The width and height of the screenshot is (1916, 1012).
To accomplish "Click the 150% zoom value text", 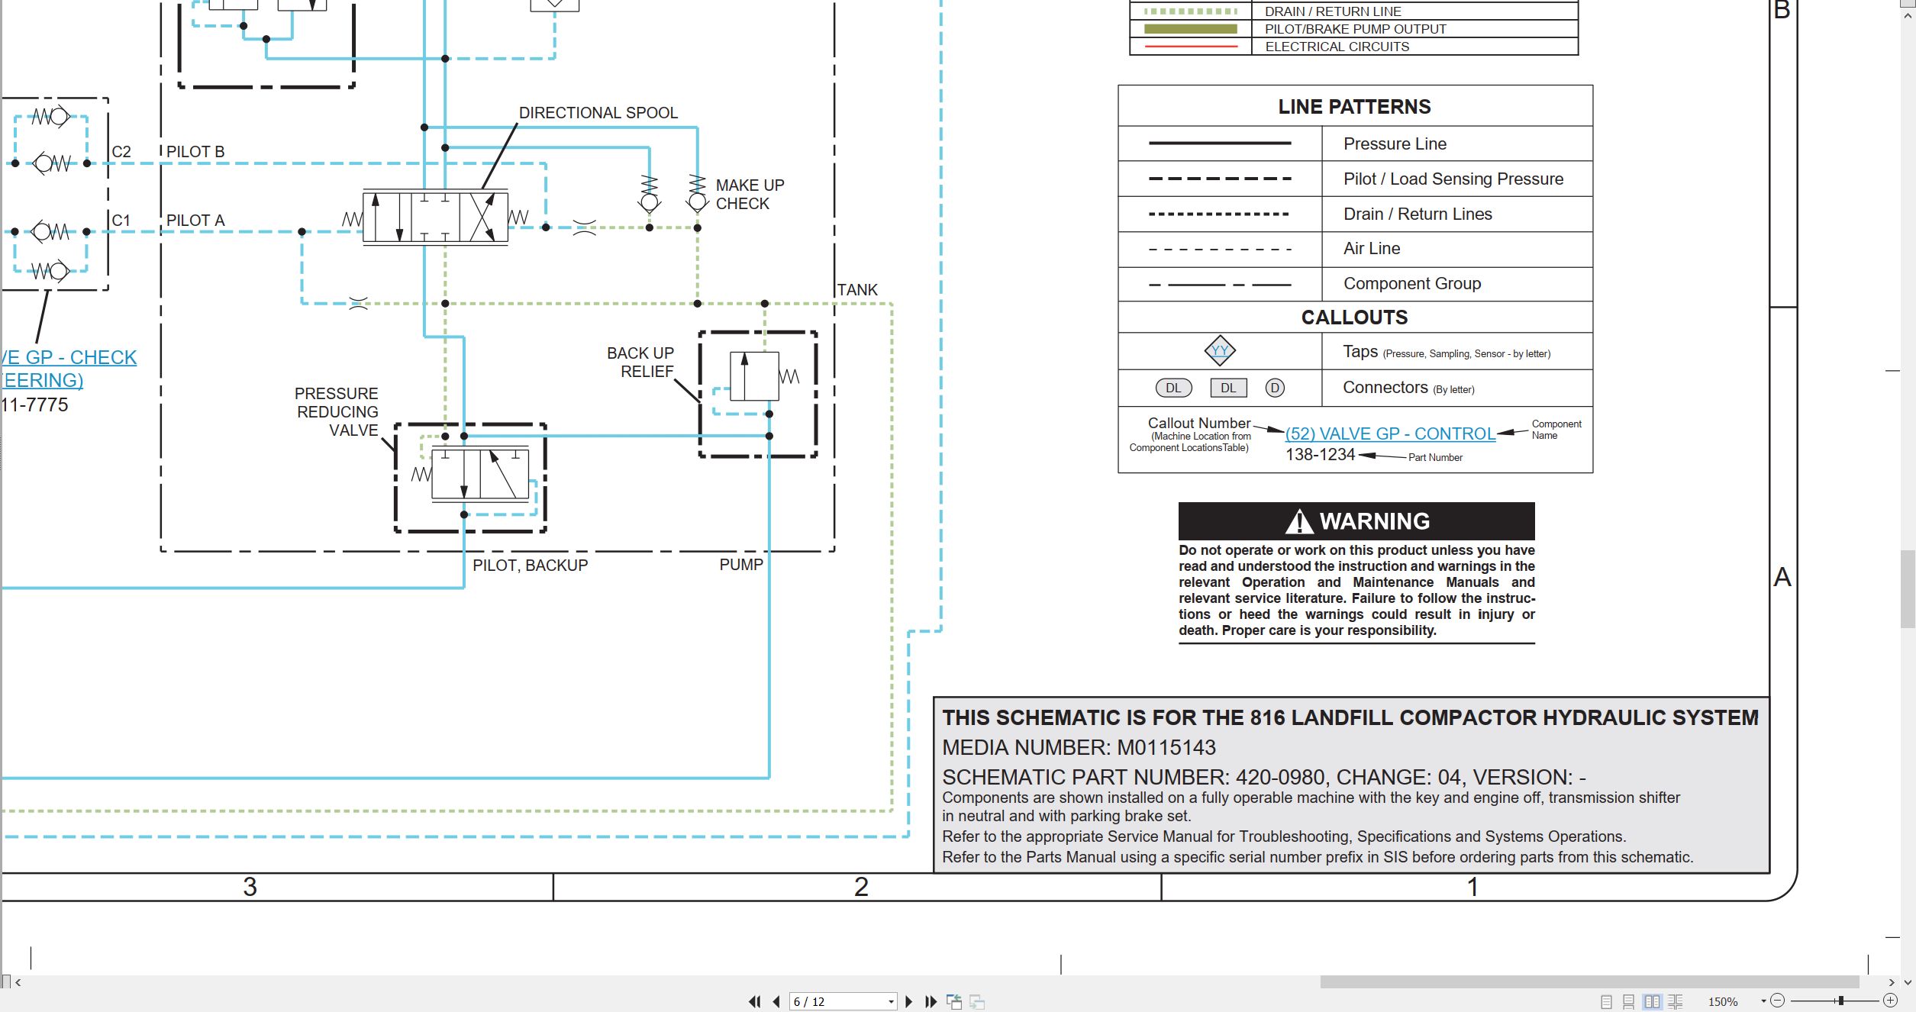I will (1723, 1001).
